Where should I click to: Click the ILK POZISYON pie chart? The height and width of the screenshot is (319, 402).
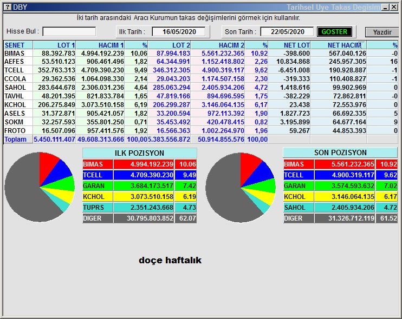40,187
